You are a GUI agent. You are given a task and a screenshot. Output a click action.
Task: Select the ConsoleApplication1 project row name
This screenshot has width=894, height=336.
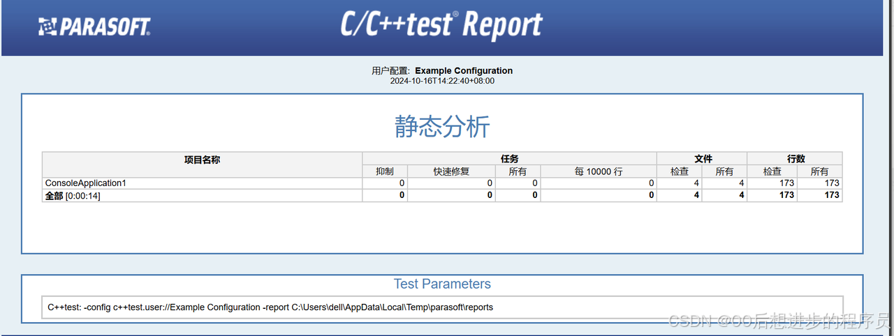tap(85, 183)
